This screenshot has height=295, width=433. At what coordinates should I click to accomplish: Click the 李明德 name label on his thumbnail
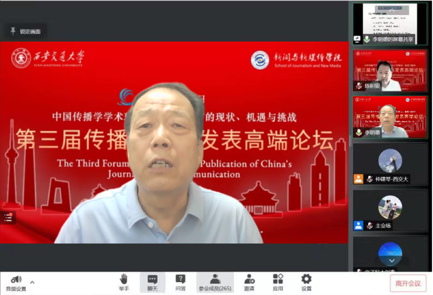372,133
